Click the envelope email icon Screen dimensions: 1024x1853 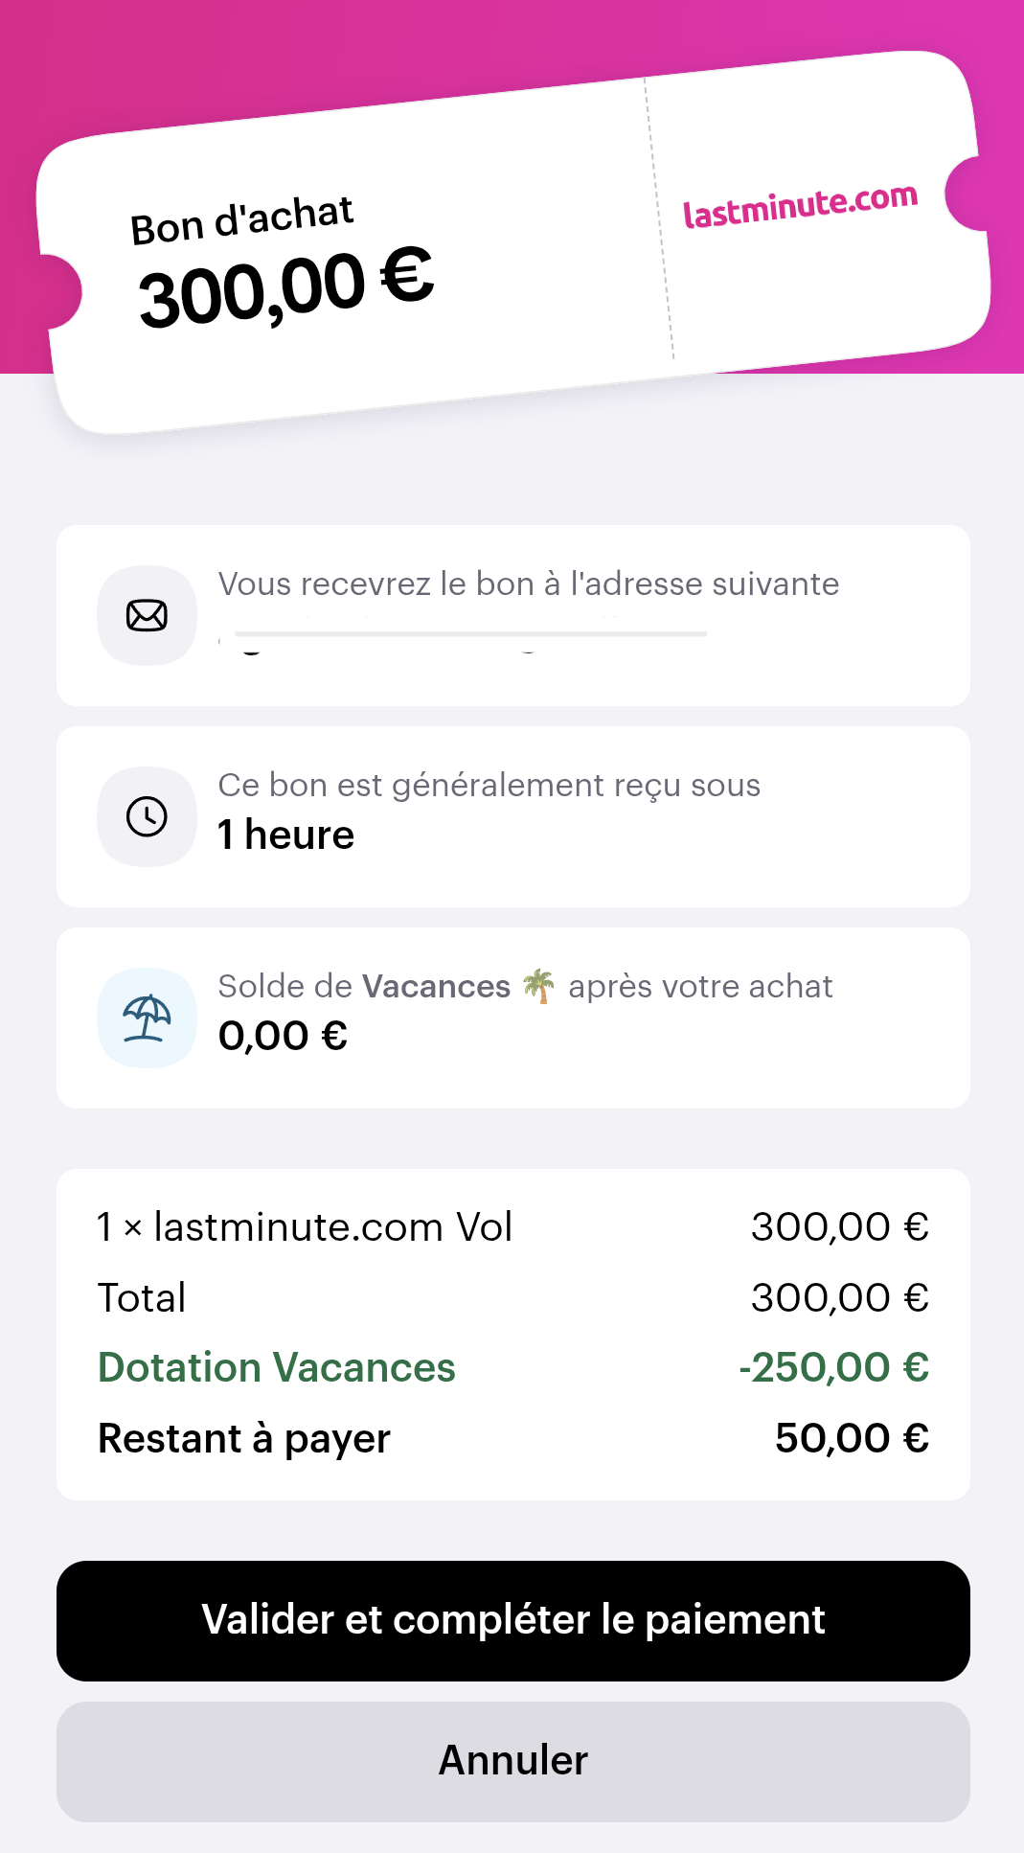(x=147, y=615)
